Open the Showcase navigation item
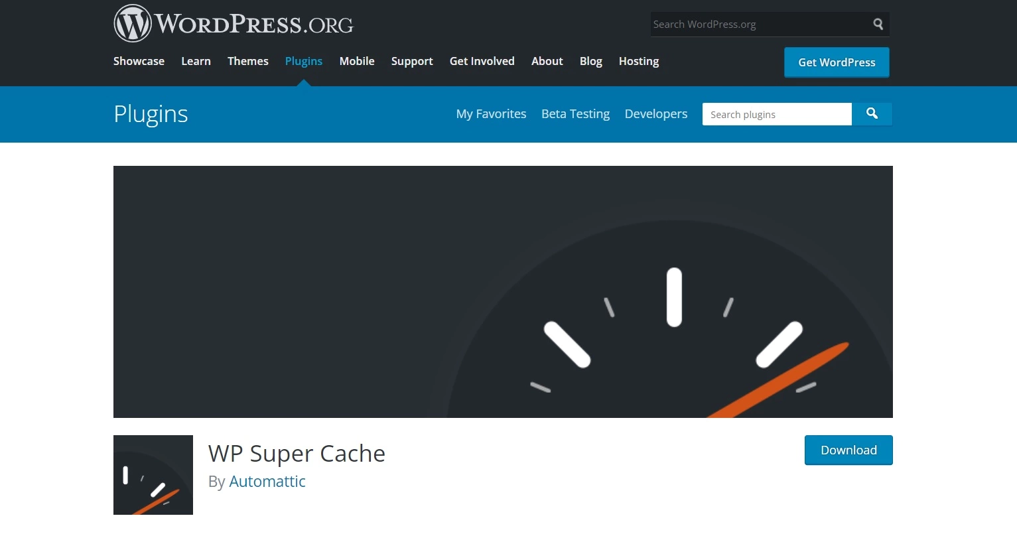This screenshot has height=538, width=1017. click(139, 61)
